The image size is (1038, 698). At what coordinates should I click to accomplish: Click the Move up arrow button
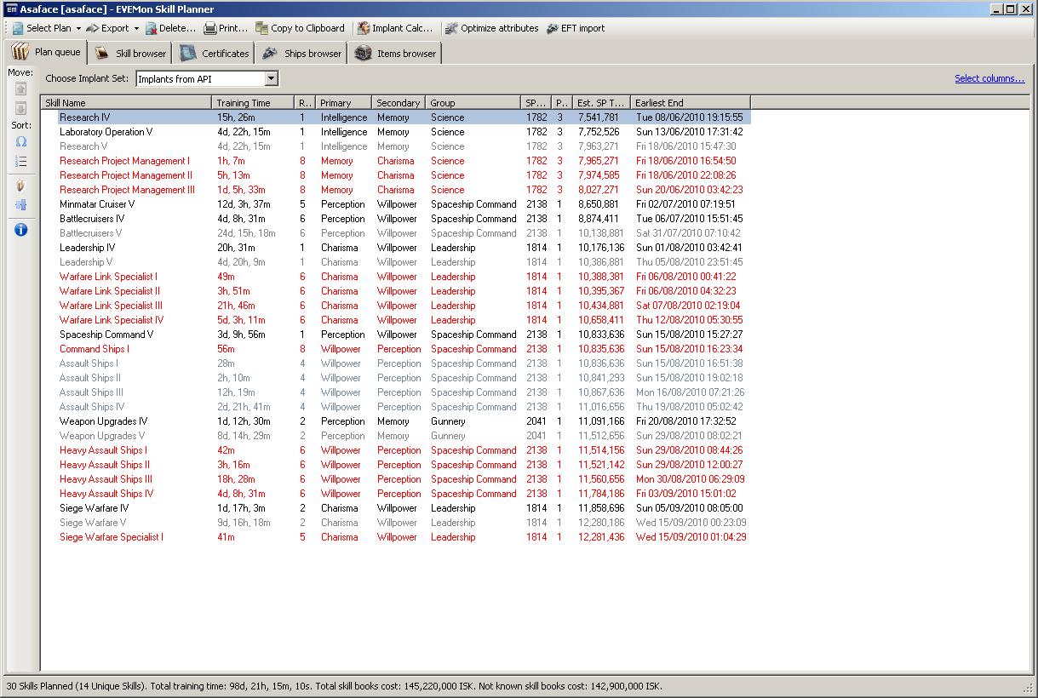[21, 89]
